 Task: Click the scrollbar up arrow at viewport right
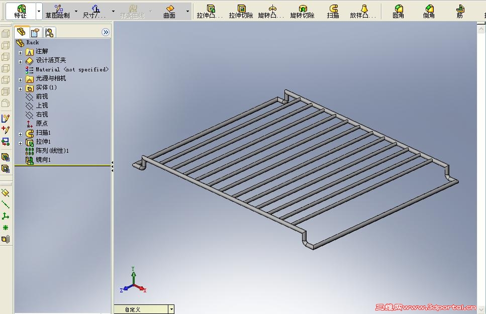481,29
